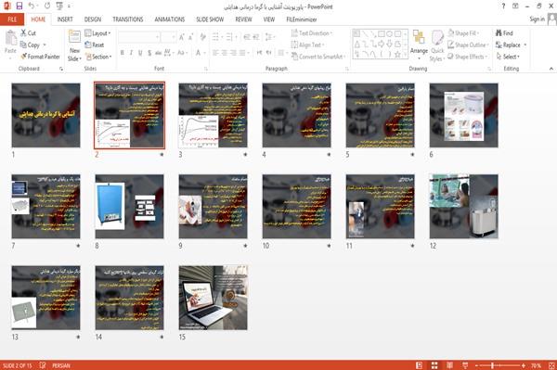Toggle Italic formatting
The height and width of the screenshot is (370, 557).
coord(131,53)
